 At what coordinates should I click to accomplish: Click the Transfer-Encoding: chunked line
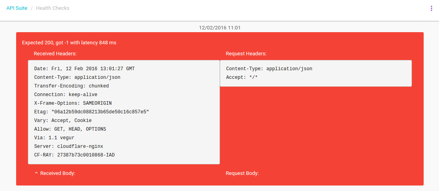(72, 86)
